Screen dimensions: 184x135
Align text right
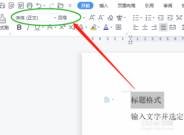point(154,27)
